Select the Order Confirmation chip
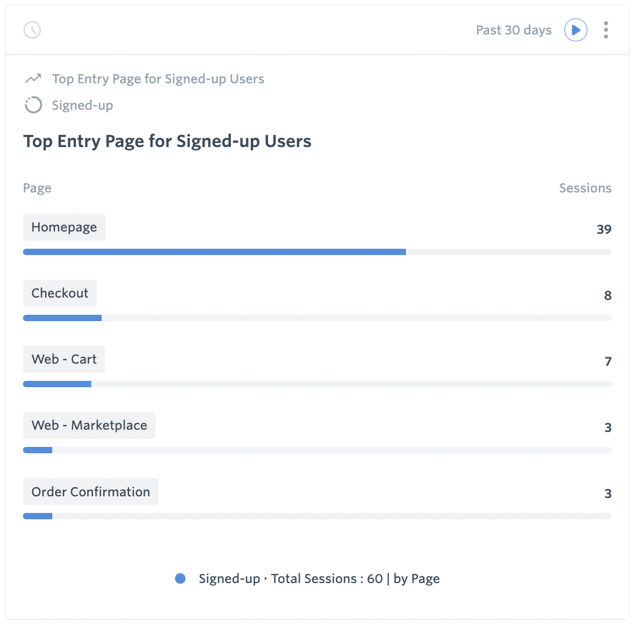Screen dimensions: 635x625 pyautogui.click(x=90, y=491)
